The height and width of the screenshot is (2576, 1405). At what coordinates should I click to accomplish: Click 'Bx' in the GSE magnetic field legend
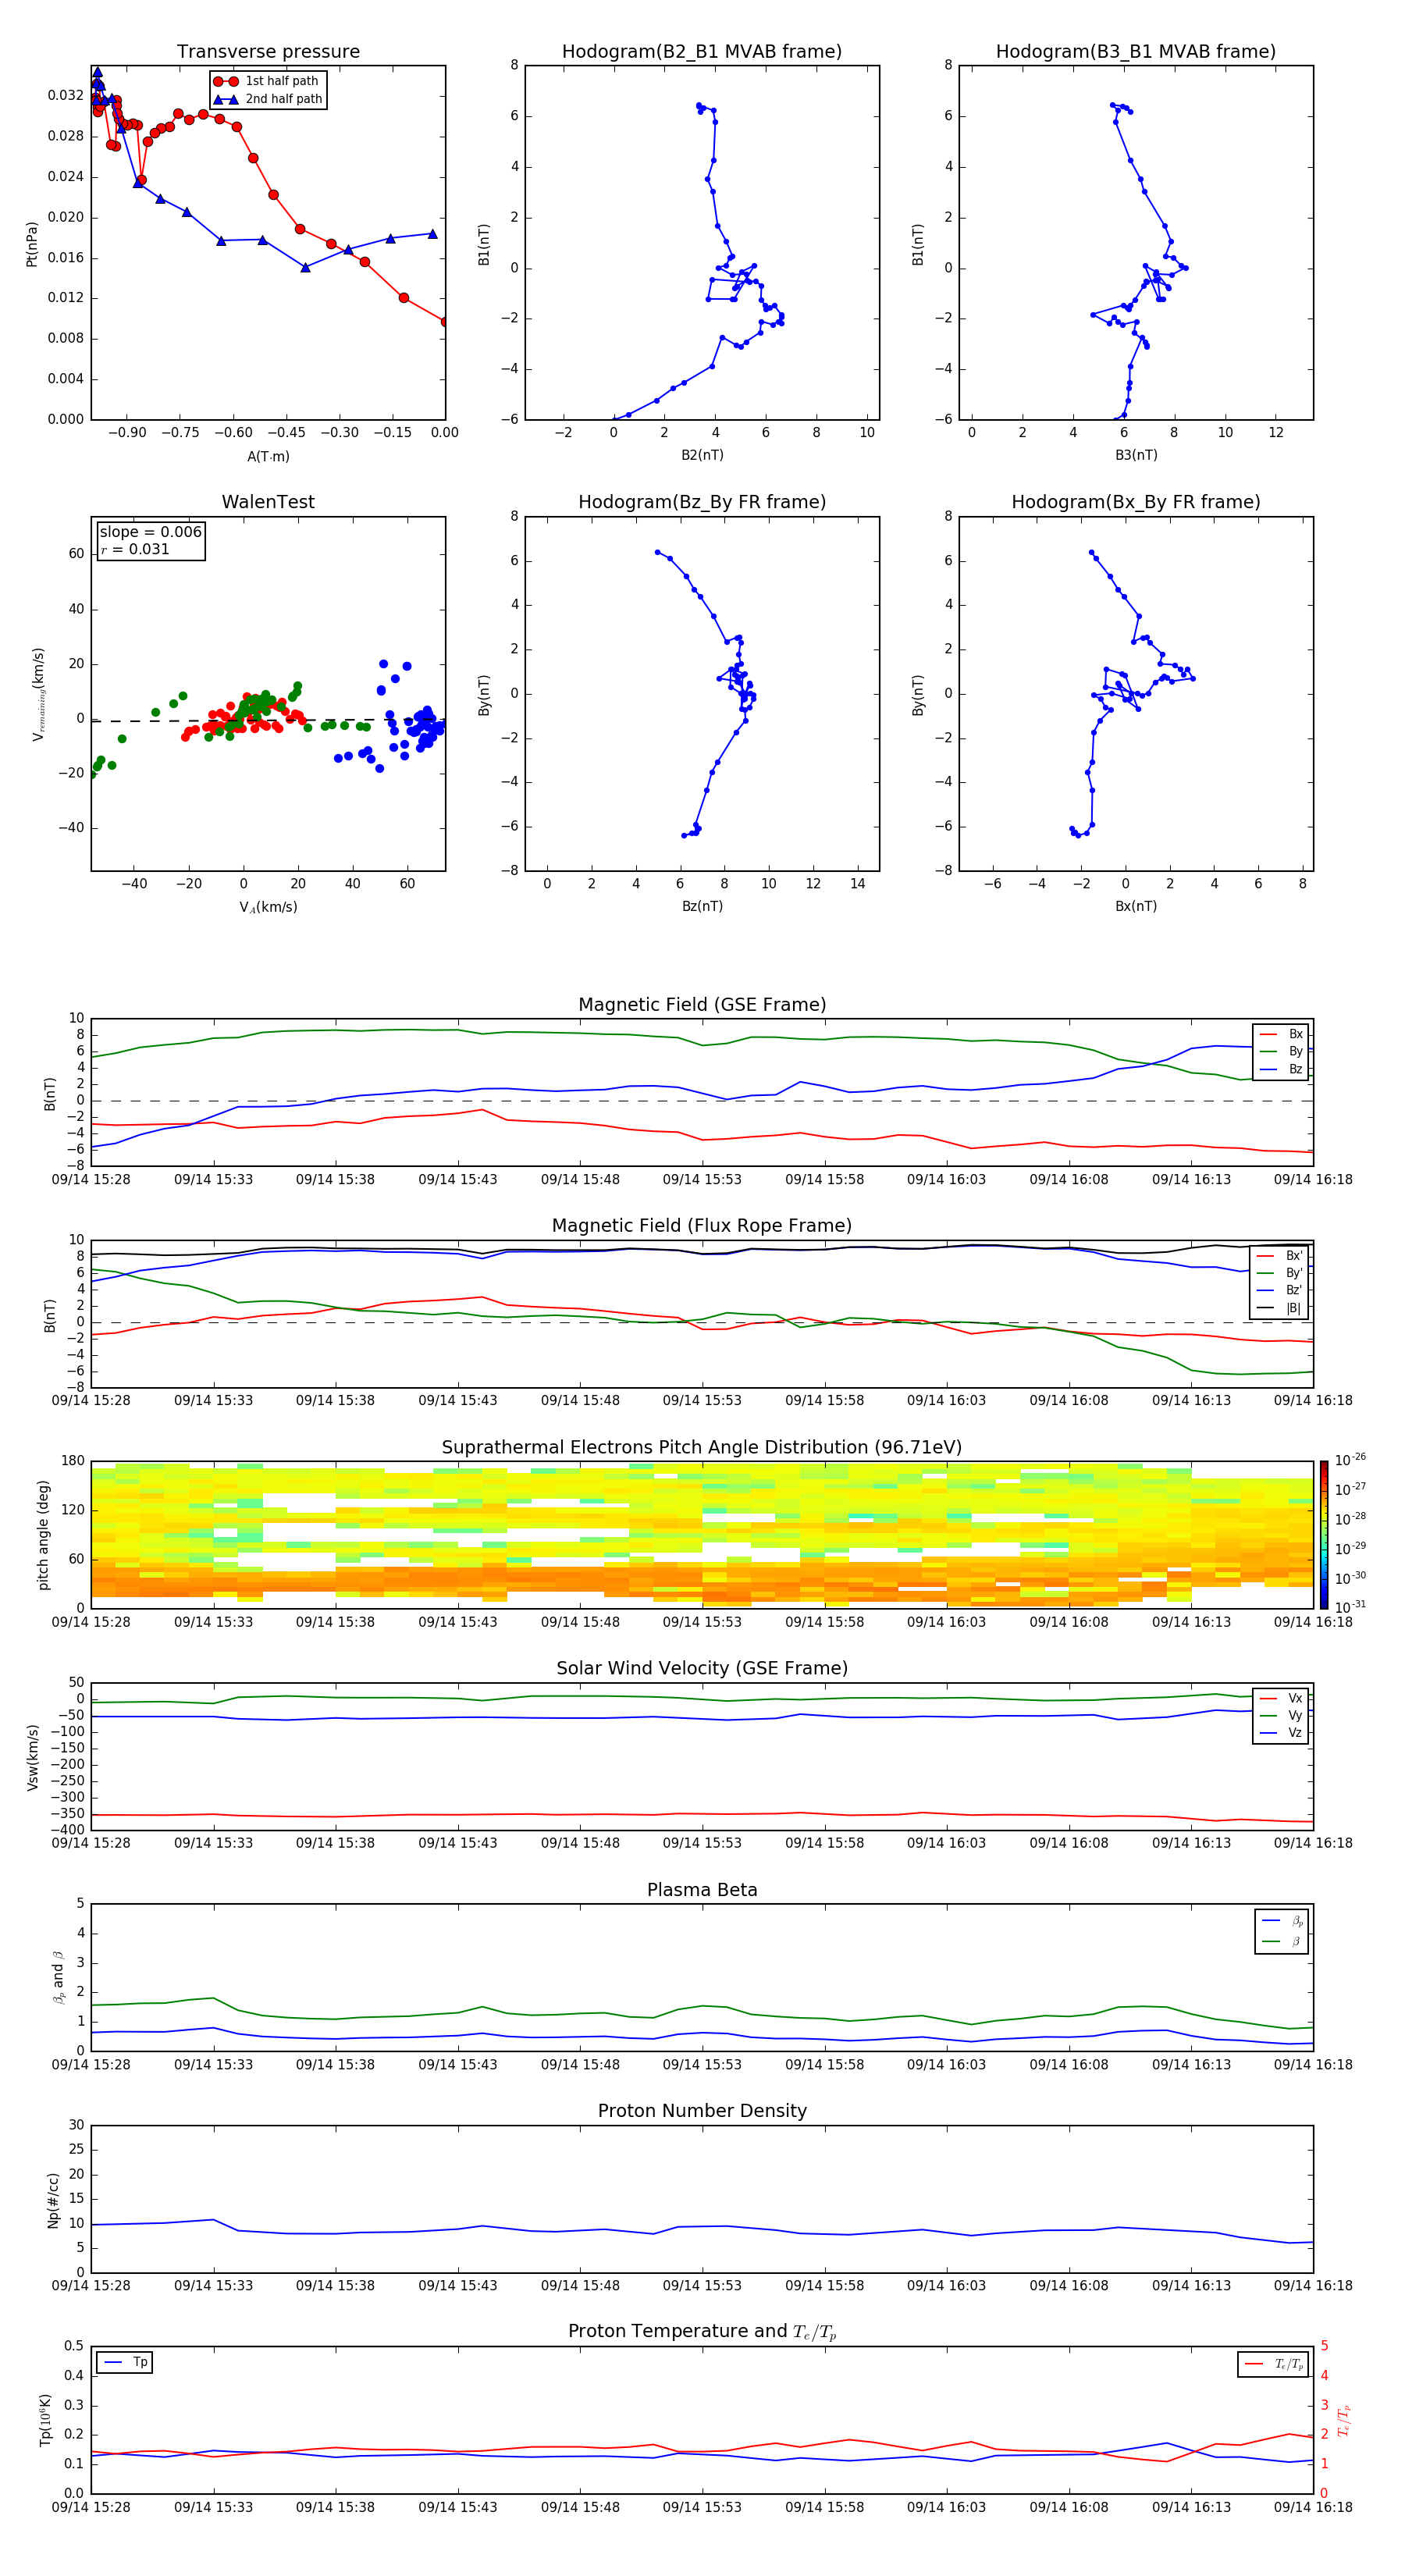point(1281,1034)
